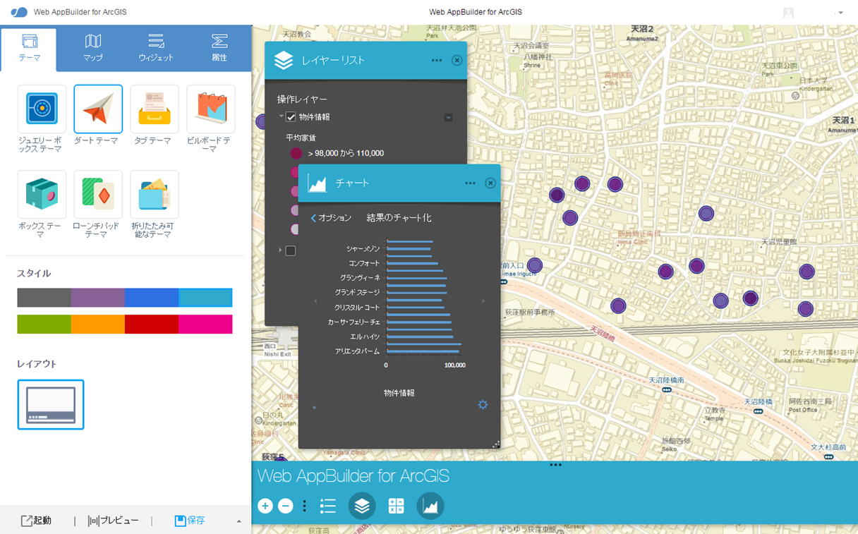Click the Chart widget icon in bottom toolbar

(x=430, y=506)
